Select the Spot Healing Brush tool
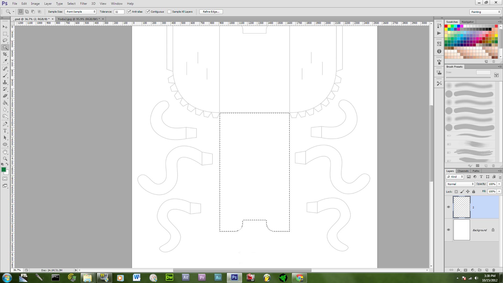 coord(5,69)
